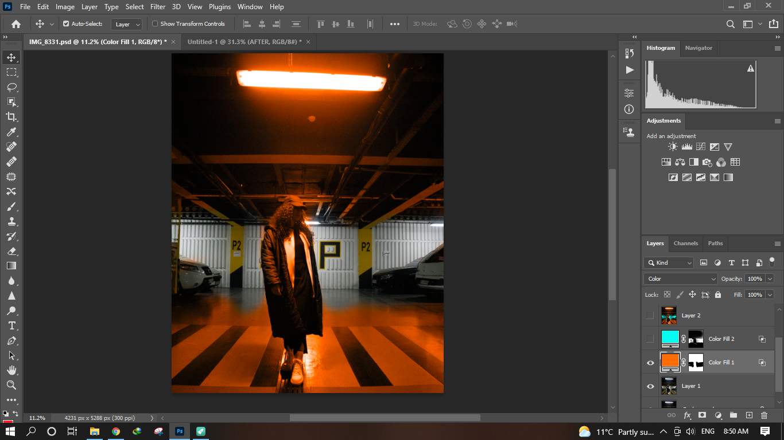The width and height of the screenshot is (784, 440).
Task: Switch to the Channels tab
Action: [686, 243]
